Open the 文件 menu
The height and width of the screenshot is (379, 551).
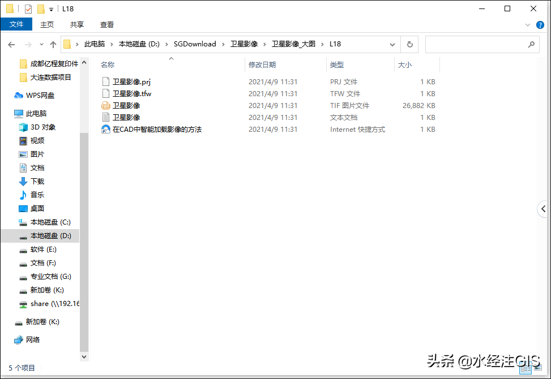(16, 24)
